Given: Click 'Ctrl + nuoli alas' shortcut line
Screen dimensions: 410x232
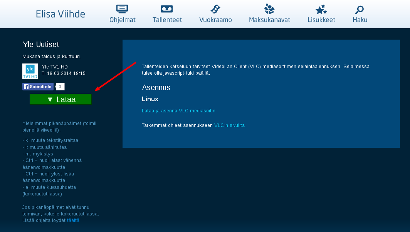Looking at the screenshot, I should [52, 164].
